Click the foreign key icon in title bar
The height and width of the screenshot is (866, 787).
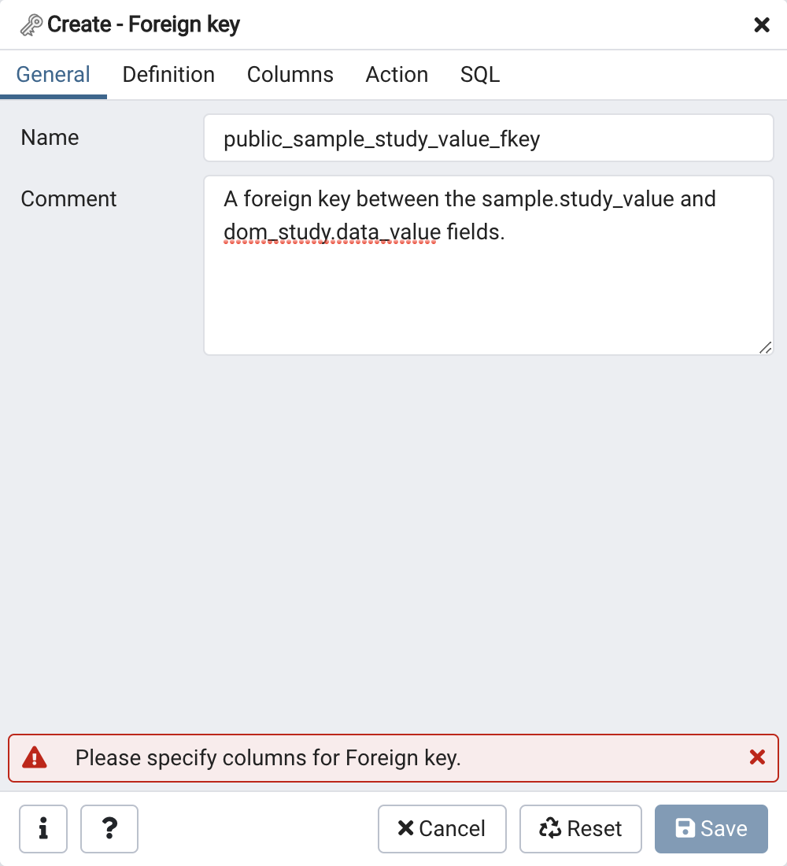pyautogui.click(x=31, y=25)
